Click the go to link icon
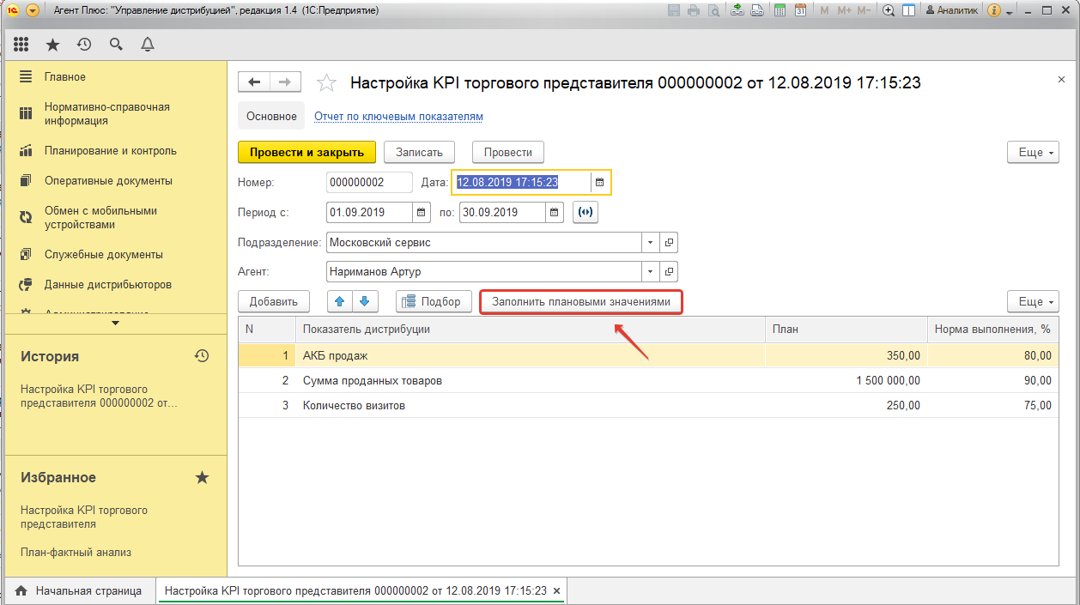 coord(757,10)
